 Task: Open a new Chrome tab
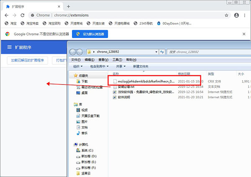point(68,6)
